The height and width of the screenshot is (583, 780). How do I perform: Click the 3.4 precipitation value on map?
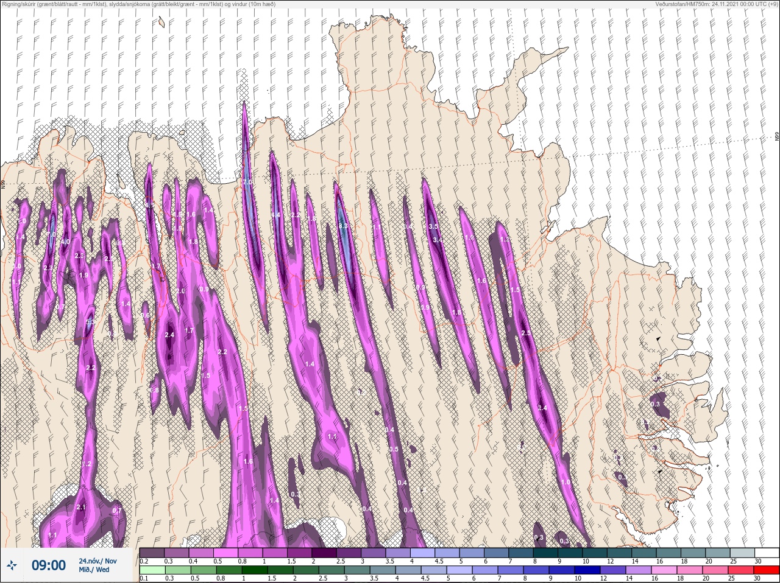point(437,240)
